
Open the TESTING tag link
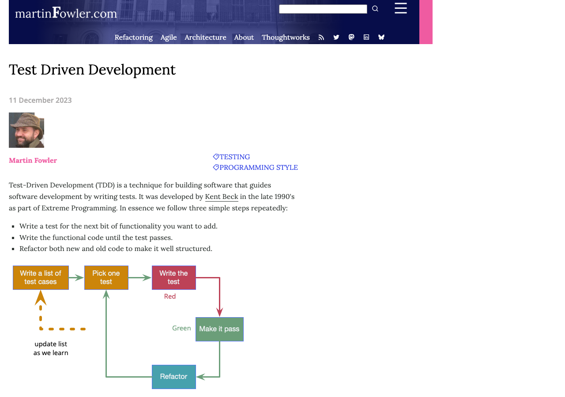[231, 157]
